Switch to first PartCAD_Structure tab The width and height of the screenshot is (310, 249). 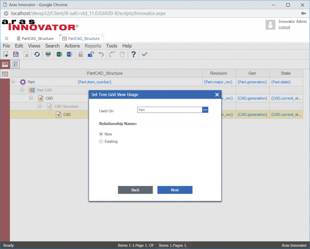pos(35,38)
